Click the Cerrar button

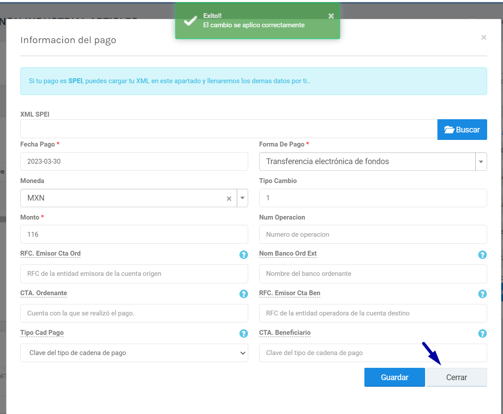tap(456, 377)
